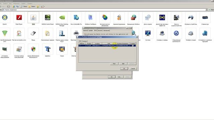Viewport: 214px width, 120px height.
Task: Open the Date and Time icon
Action: coord(148,17)
